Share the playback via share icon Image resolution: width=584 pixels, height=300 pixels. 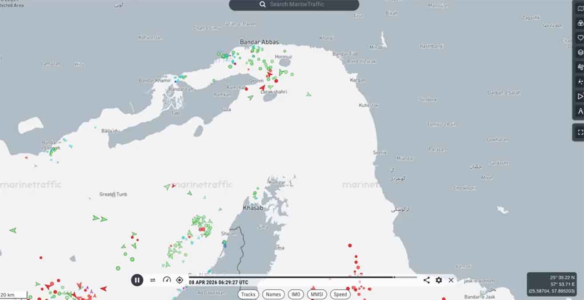click(x=426, y=280)
